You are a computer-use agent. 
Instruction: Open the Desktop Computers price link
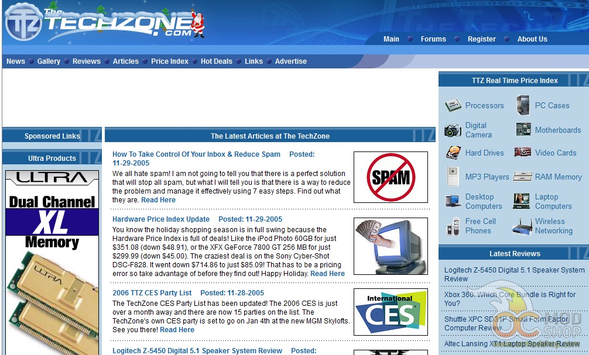coord(484,202)
